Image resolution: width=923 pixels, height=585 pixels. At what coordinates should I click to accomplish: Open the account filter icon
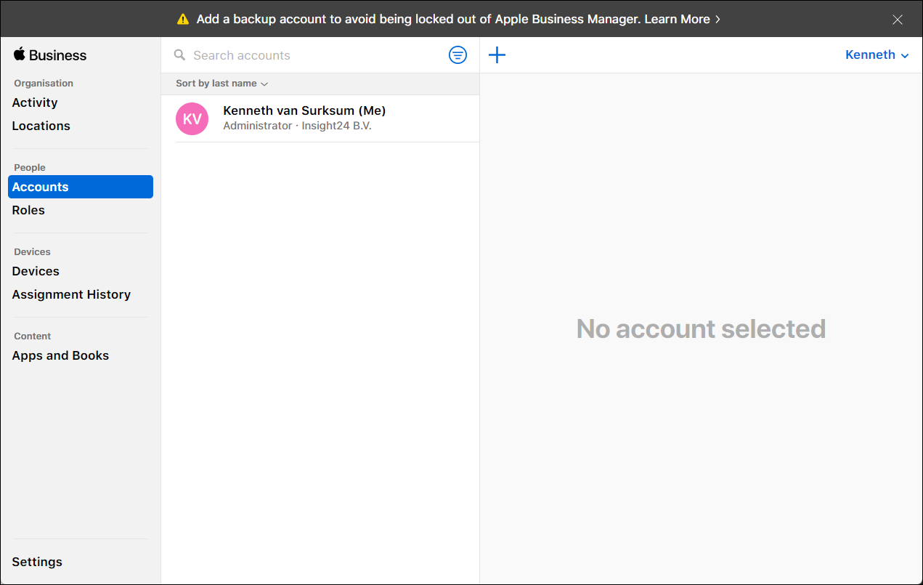[x=458, y=55]
